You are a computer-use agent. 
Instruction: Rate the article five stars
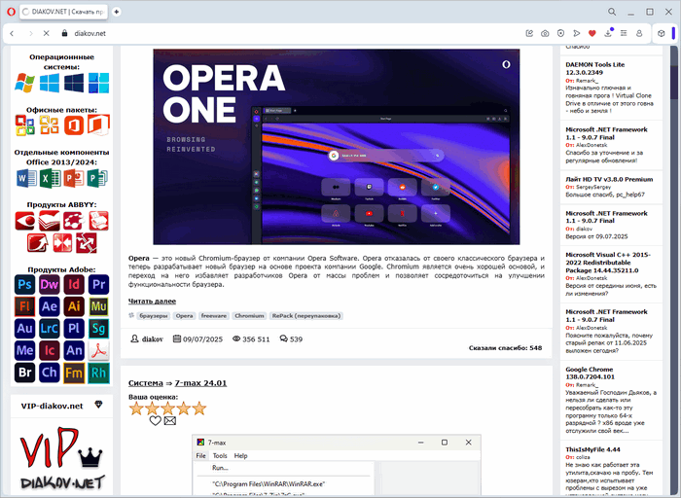[199, 409]
